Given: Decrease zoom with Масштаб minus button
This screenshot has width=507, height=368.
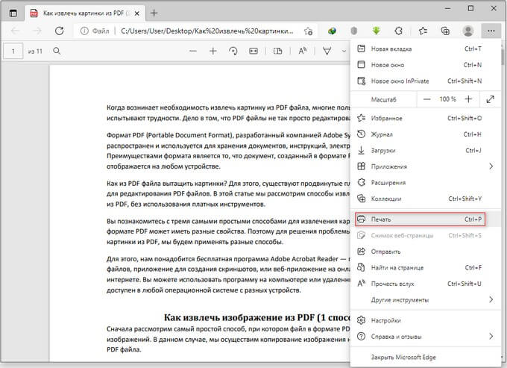Looking at the screenshot, I should (426, 99).
